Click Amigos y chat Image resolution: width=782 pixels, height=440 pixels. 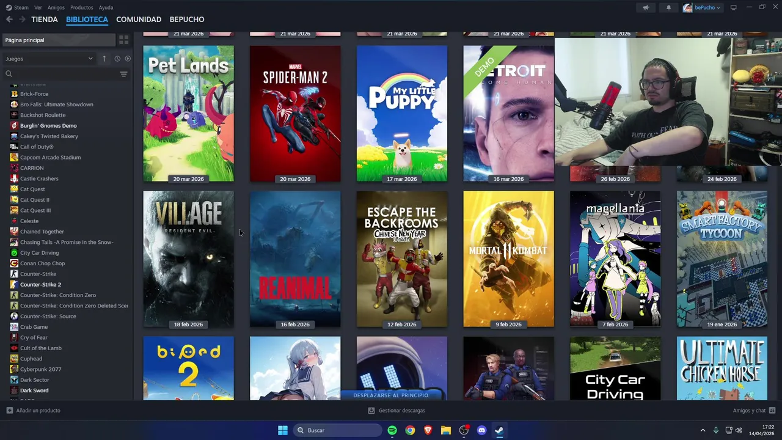point(749,411)
